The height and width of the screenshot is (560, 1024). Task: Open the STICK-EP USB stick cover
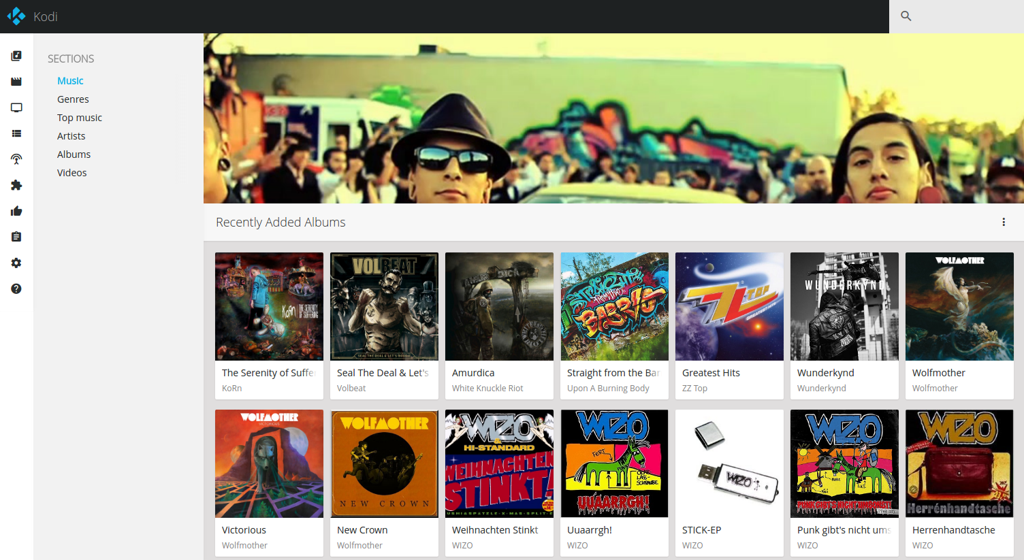pyautogui.click(x=729, y=463)
